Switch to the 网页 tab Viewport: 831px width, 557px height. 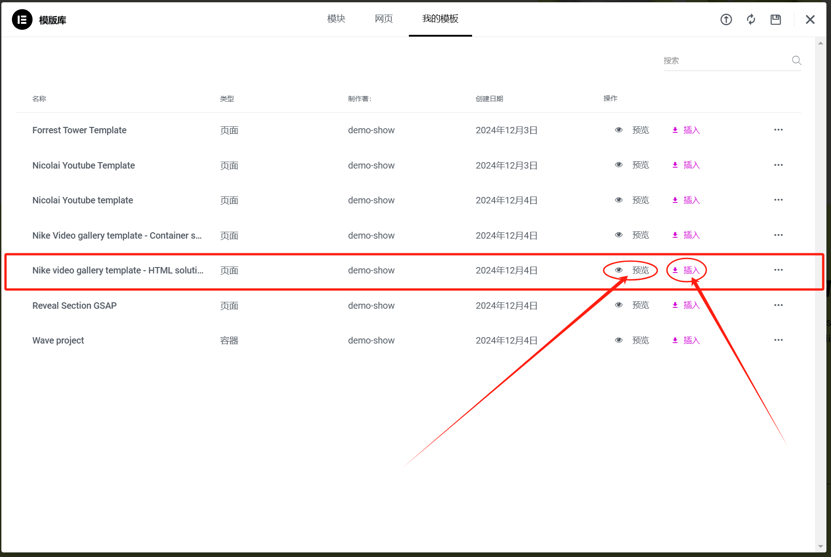coord(383,18)
